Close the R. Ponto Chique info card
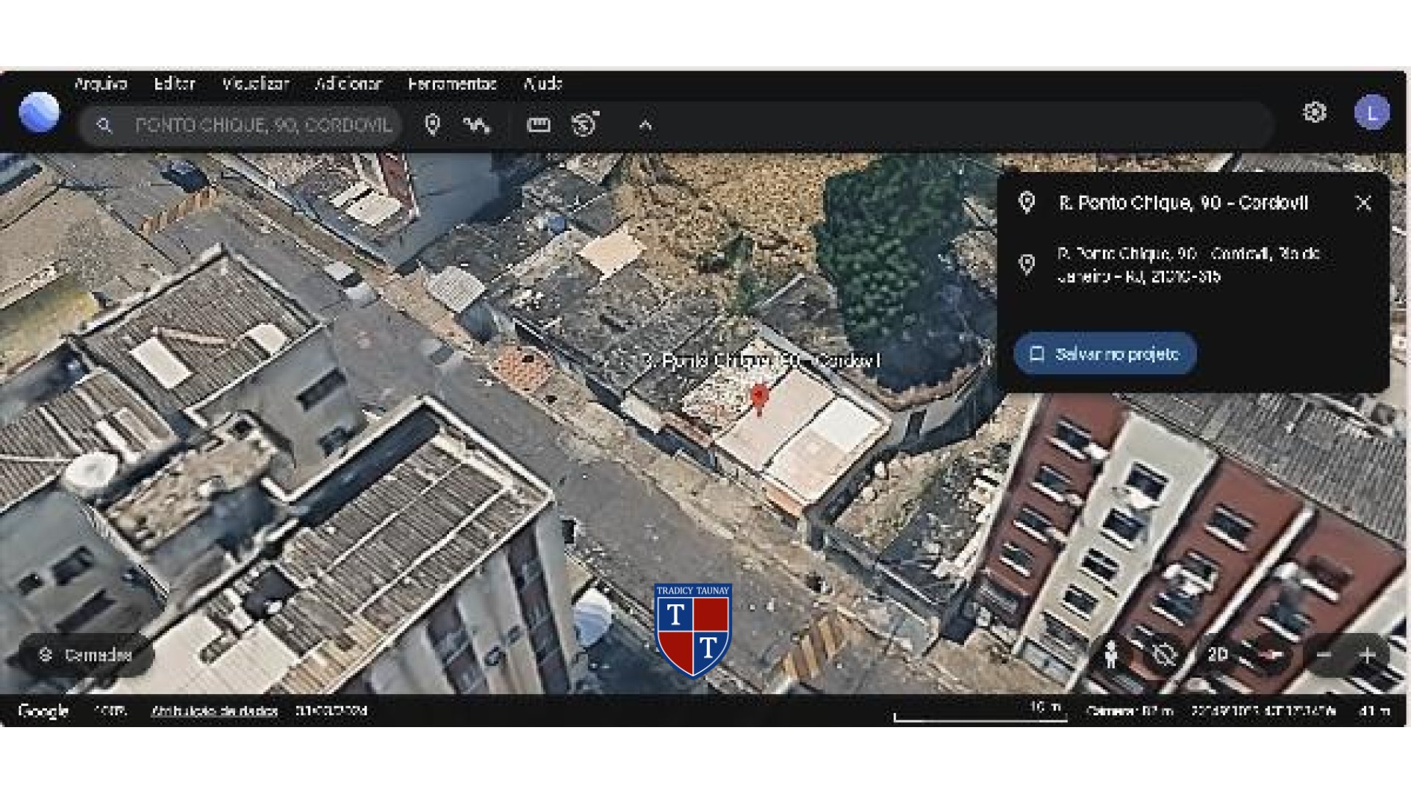Screen dimensions: 1411x794 pyautogui.click(x=1363, y=203)
